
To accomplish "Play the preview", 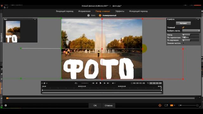I will click(x=101, y=83).
